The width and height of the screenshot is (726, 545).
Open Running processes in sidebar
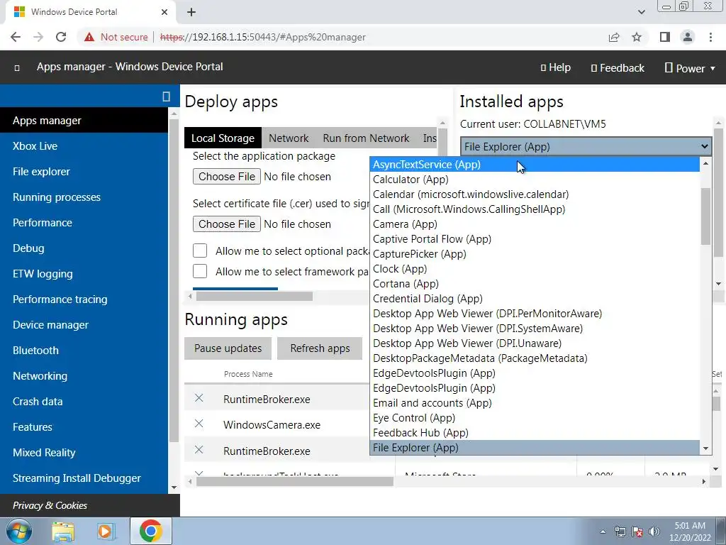click(x=57, y=197)
